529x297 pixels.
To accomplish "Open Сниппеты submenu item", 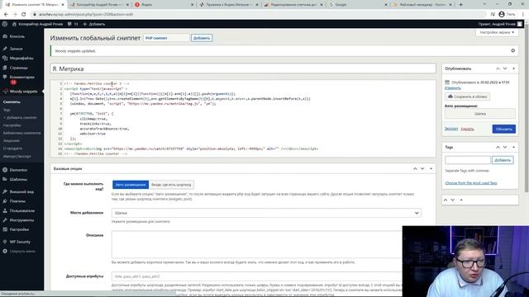I will pos(12,101).
